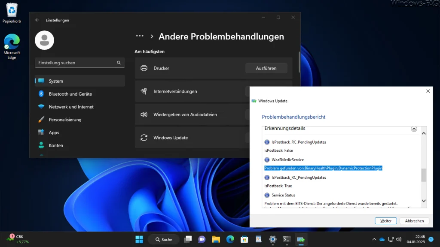This screenshot has width=440, height=247.
Task: Click the Bluetooth icon in sidebar
Action: click(x=41, y=94)
